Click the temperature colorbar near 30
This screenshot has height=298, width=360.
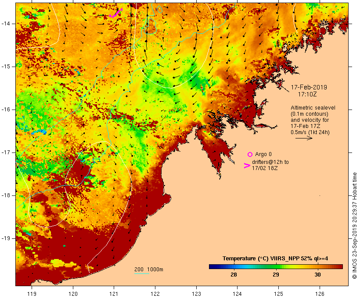click(x=318, y=266)
